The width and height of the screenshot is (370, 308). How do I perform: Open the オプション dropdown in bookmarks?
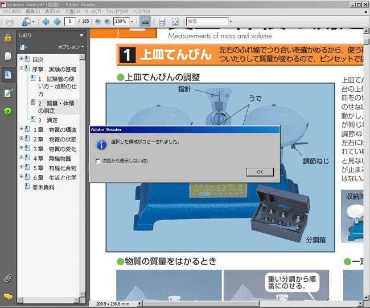[x=71, y=47]
